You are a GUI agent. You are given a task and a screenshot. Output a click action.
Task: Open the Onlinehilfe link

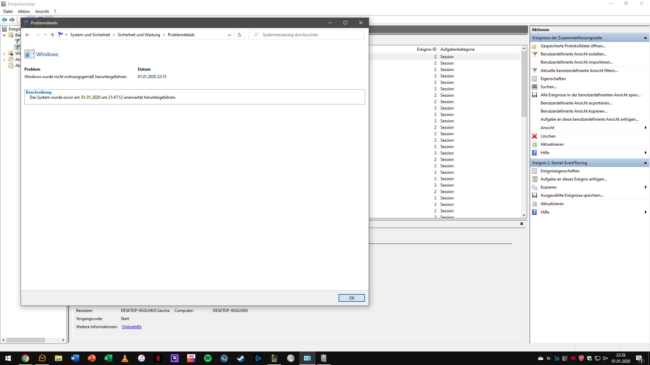132,327
